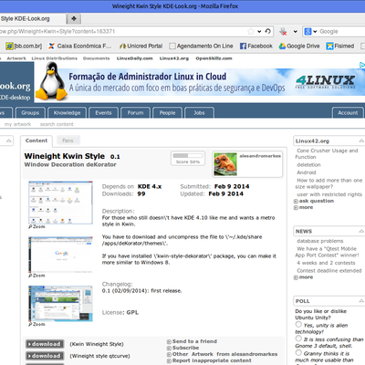Open the Agendamento On Line bookmark
This screenshot has height=365, width=365.
click(x=201, y=46)
